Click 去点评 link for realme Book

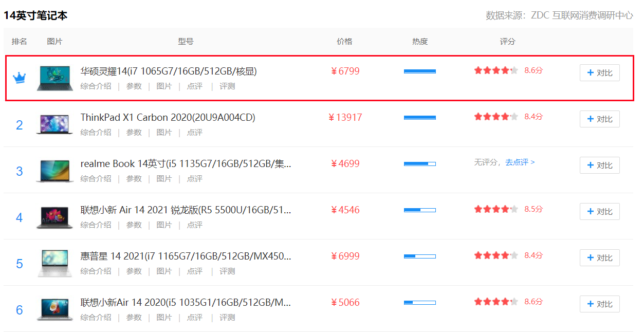(520, 162)
